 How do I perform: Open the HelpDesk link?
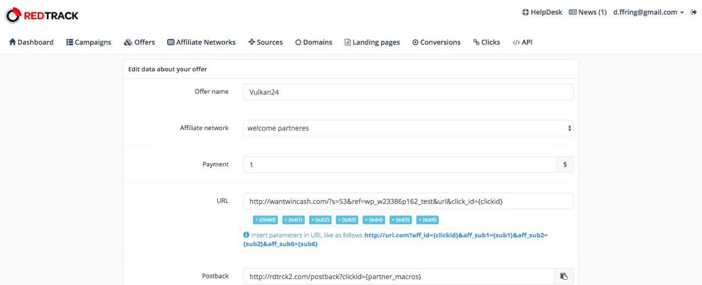[542, 12]
